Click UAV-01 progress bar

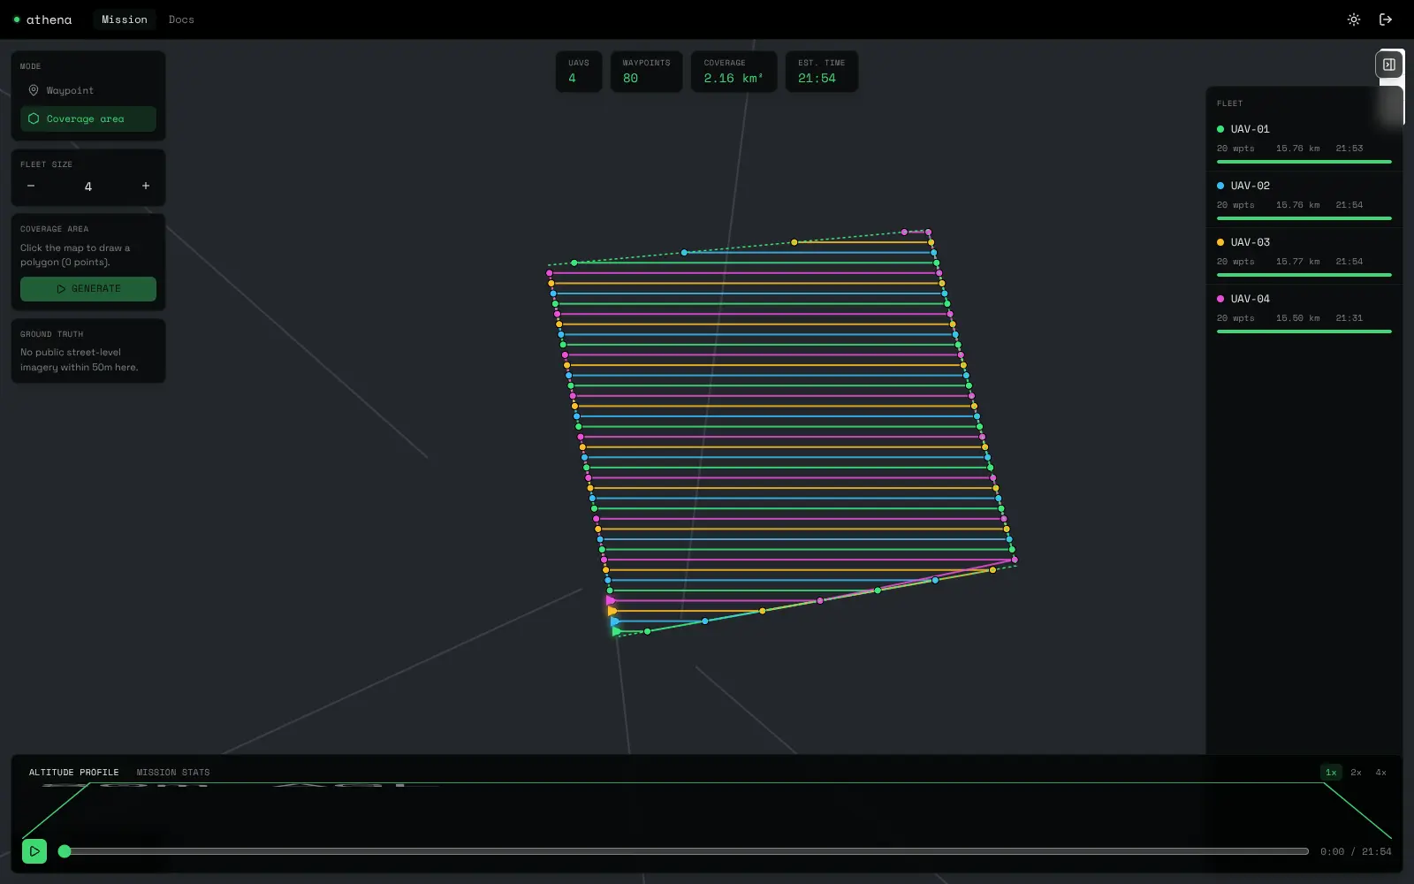click(x=1304, y=162)
